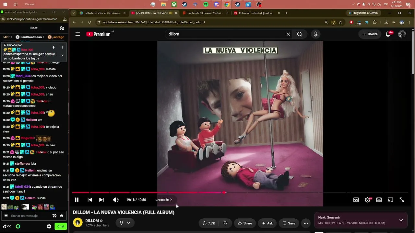The image size is (415, 233).
Task: Mute the YouTube player volume
Action: click(116, 200)
